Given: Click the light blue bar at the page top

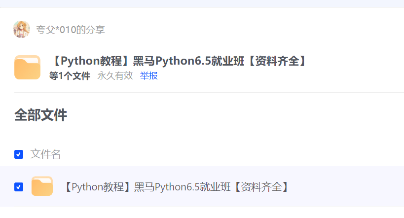Looking at the screenshot, I should [202, 3].
